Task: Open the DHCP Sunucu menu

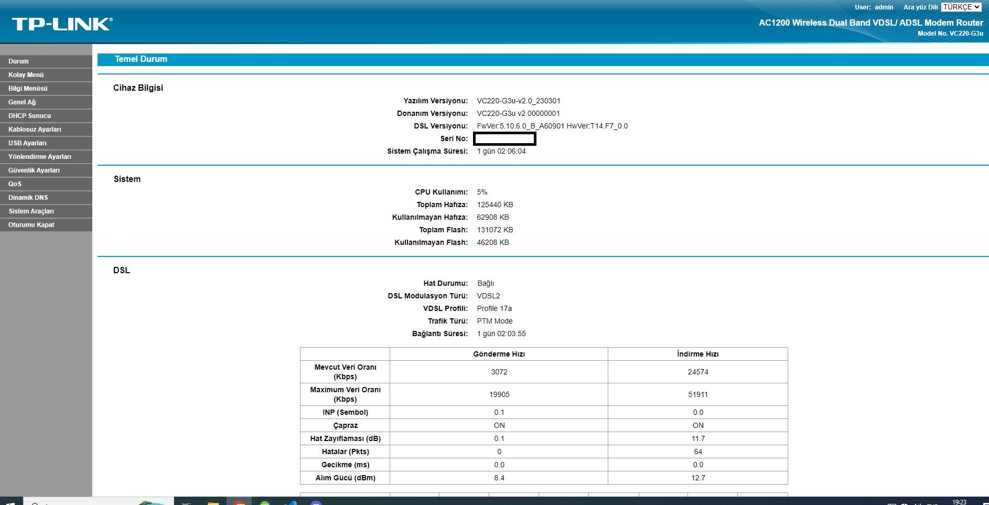Action: click(46, 116)
